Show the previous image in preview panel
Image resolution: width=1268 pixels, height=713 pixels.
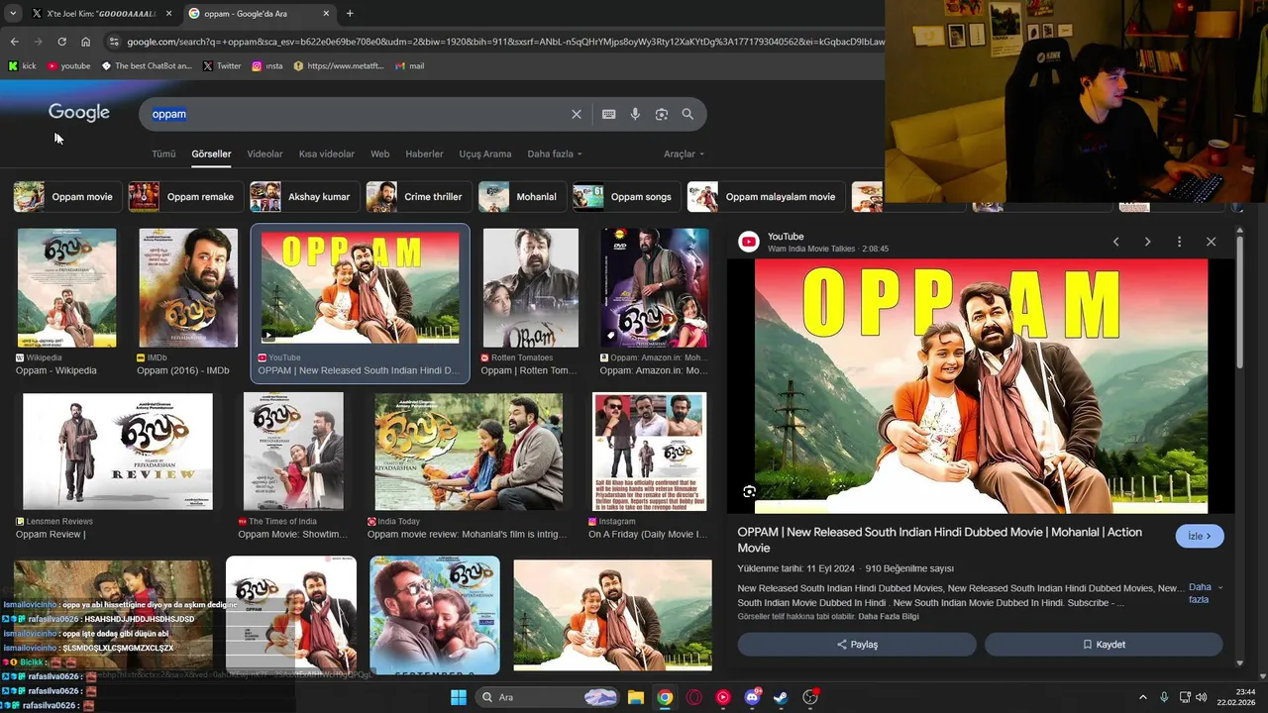(1115, 242)
